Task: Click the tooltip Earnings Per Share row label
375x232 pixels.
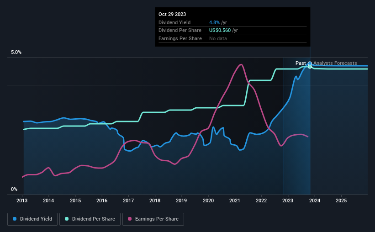Action: tap(180, 38)
